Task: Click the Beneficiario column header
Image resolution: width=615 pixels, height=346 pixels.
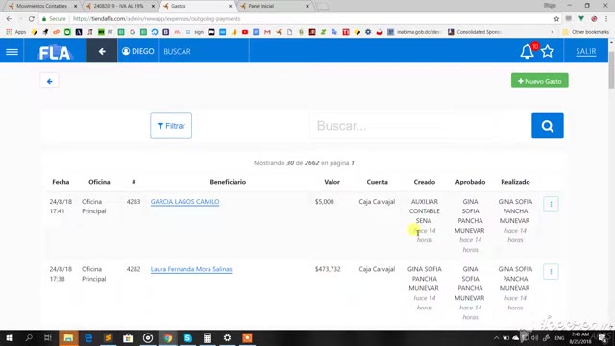Action: click(228, 182)
